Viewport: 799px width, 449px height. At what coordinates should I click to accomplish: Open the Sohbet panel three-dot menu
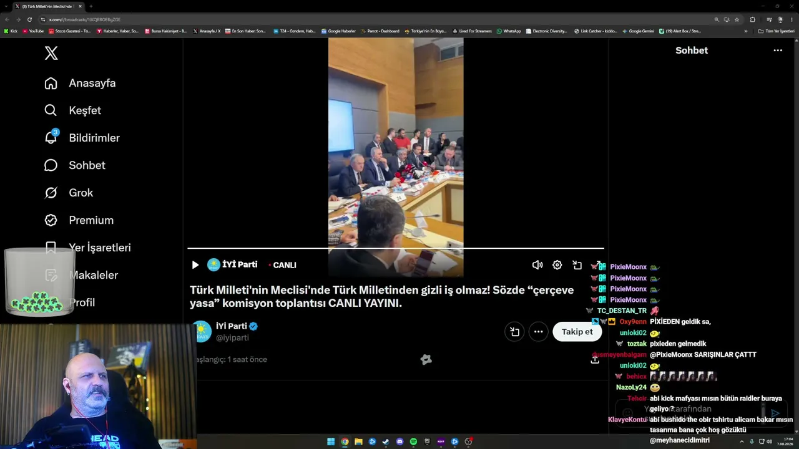point(778,51)
